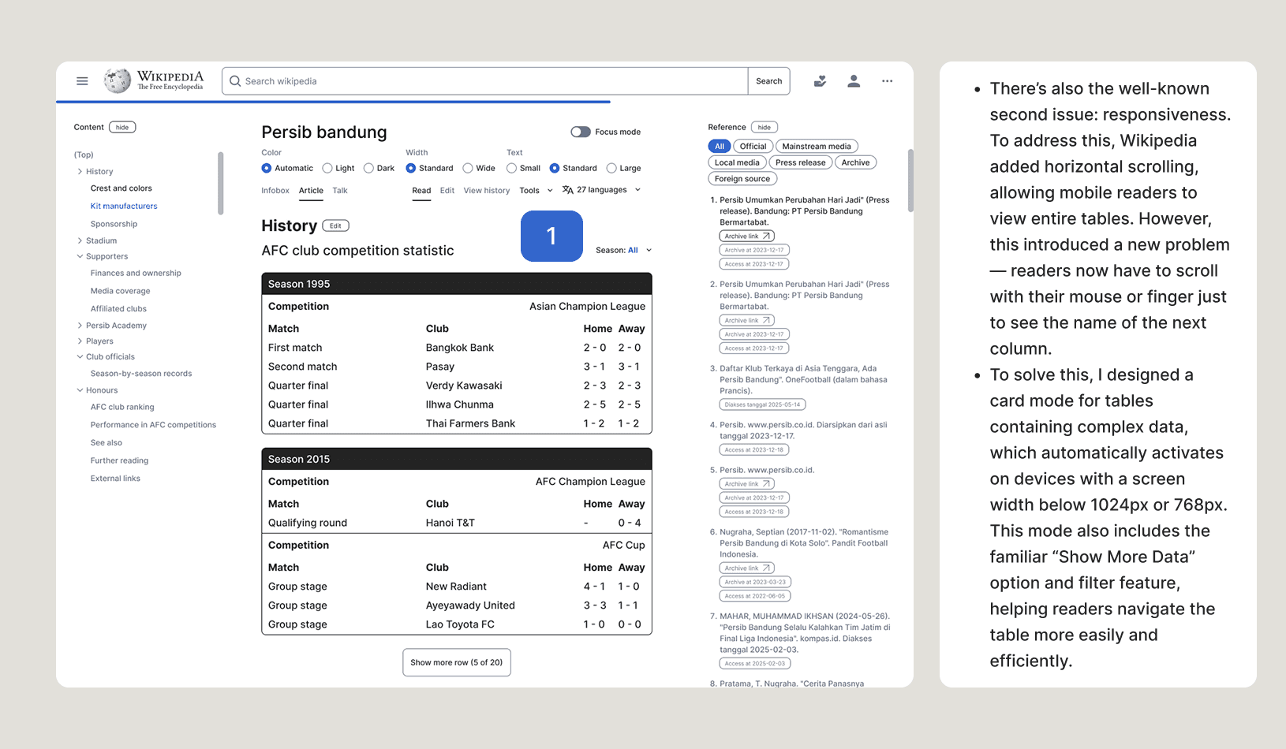The image size is (1286, 749).
Task: Collapse Honours in content sidebar
Action: click(x=80, y=390)
